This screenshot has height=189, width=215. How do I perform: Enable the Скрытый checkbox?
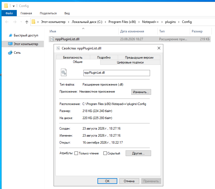pos(105,153)
